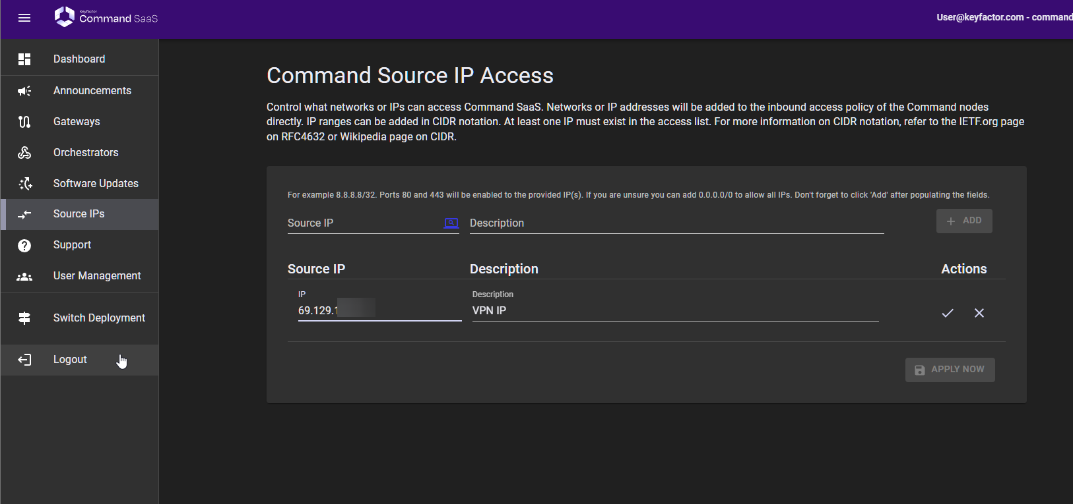This screenshot has width=1073, height=504.
Task: Confirm the VPN IP row with checkmark
Action: coord(947,313)
